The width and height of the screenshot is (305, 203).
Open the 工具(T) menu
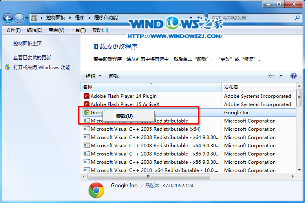click(78, 30)
